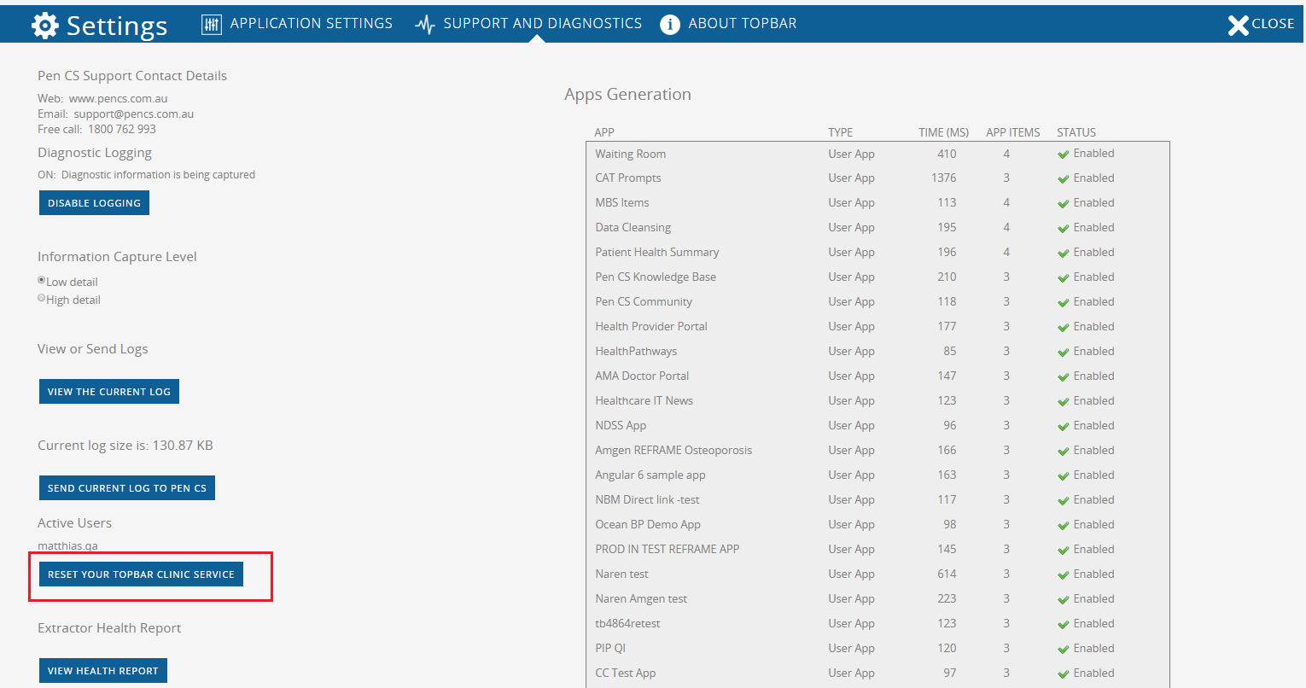The height and width of the screenshot is (688, 1306).
Task: Click the green checkmark for MBS Items
Action: [1064, 204]
